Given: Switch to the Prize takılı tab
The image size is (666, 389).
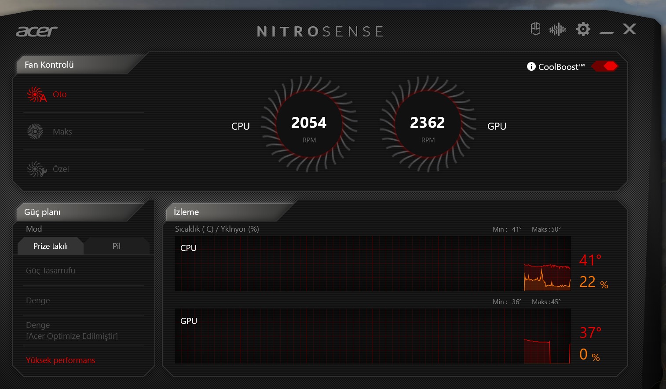Looking at the screenshot, I should tap(51, 246).
